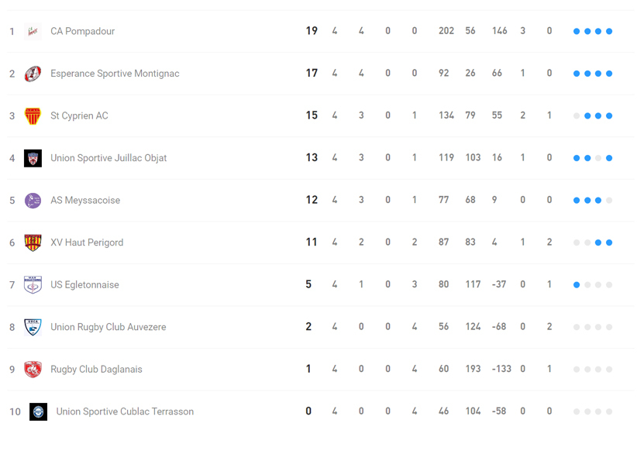Open the XV Haut Perigord team link
This screenshot has width=637, height=461.
coord(87,243)
